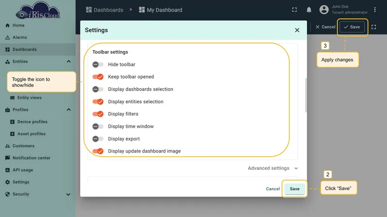The image size is (387, 217).
Task: Open Notification center page
Action: (38, 158)
